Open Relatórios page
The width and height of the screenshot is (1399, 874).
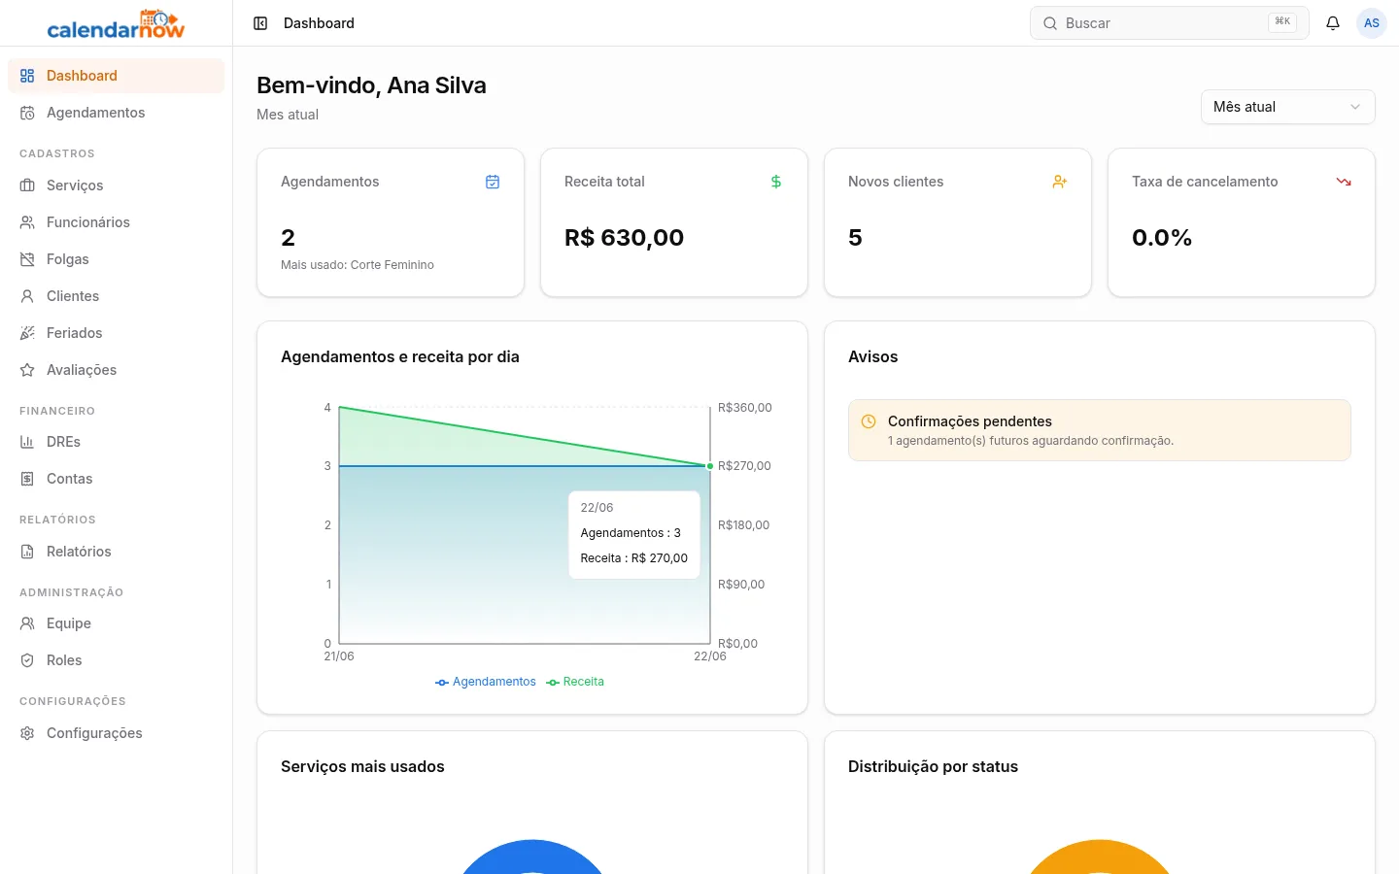[x=116, y=552]
